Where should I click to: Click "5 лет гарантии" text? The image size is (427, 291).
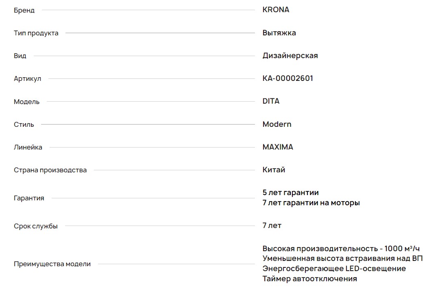click(290, 193)
